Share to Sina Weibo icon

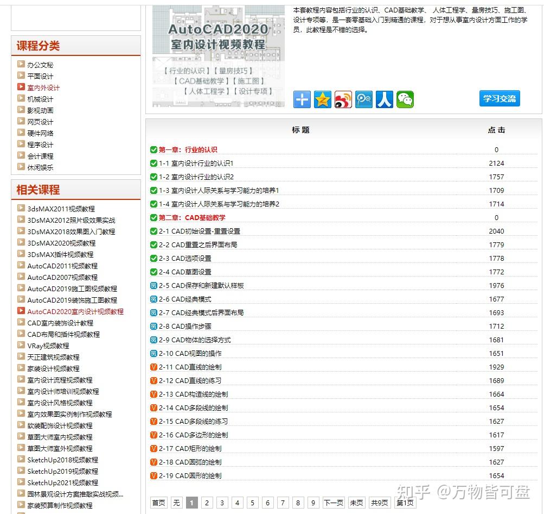click(x=343, y=100)
